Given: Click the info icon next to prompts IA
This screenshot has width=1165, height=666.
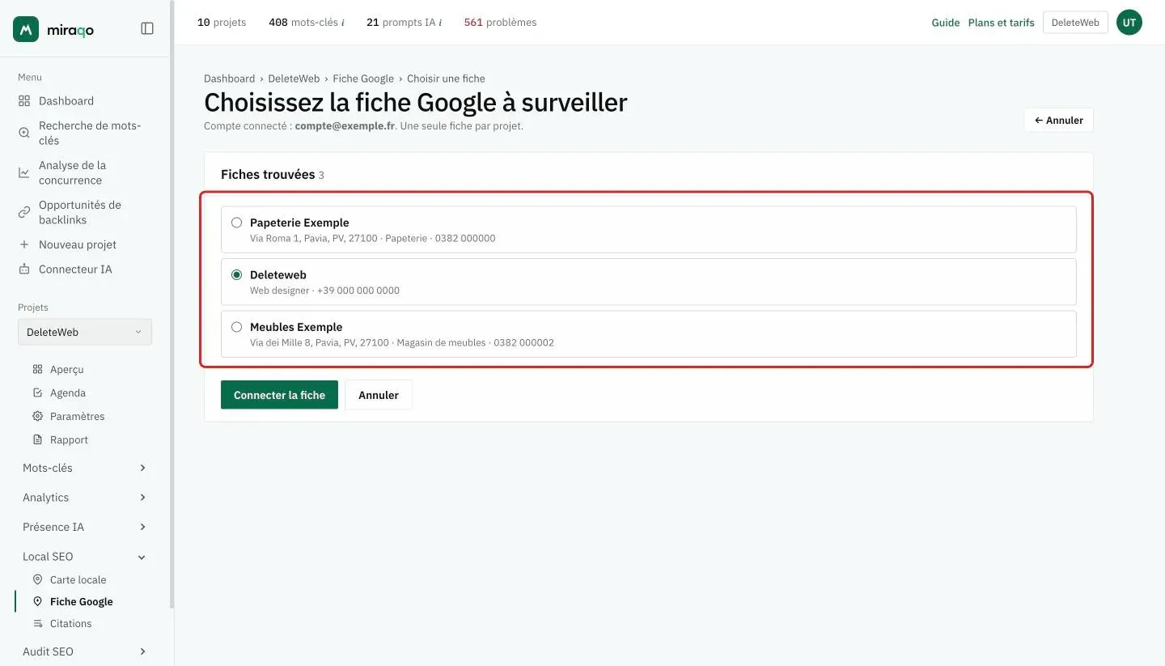Looking at the screenshot, I should (440, 23).
